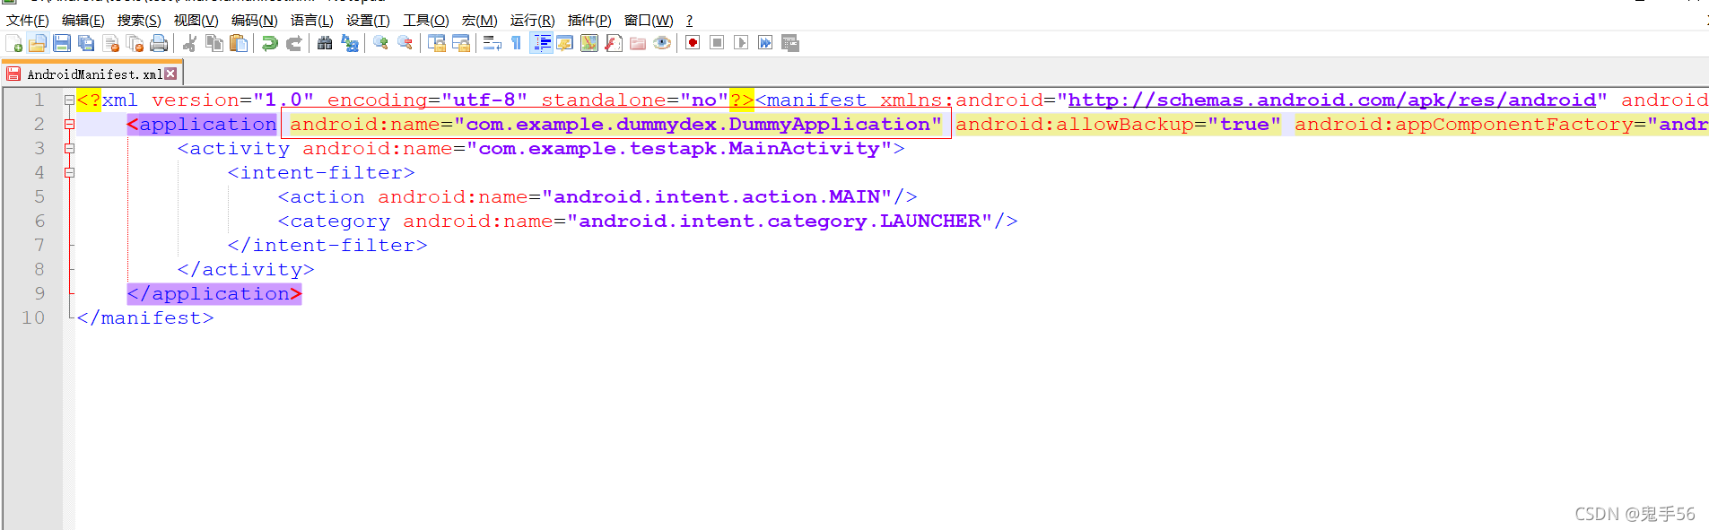Viewport: 1709px width, 530px height.
Task: Click the closing </manifest> tag
Action: (145, 318)
